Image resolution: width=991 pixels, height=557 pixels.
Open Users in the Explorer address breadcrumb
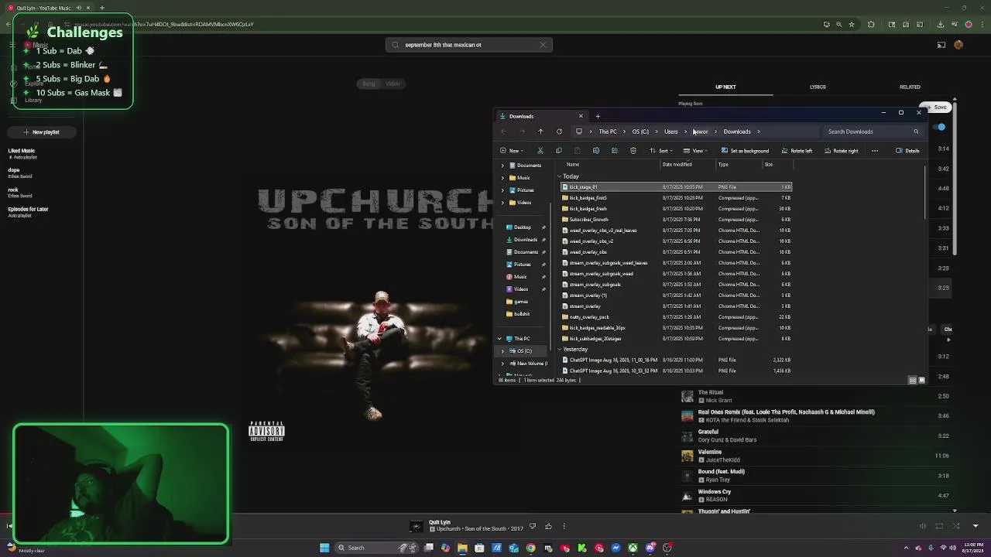tap(670, 132)
